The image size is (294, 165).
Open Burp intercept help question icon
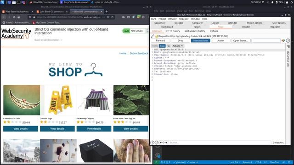(288, 40)
